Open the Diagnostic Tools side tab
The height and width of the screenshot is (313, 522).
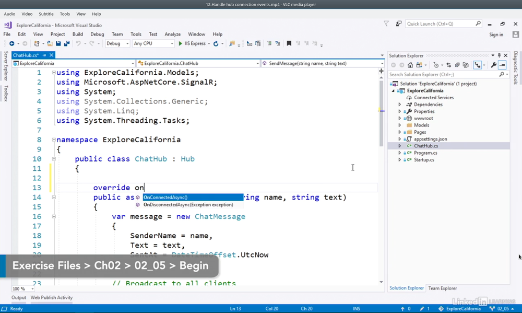[515, 67]
